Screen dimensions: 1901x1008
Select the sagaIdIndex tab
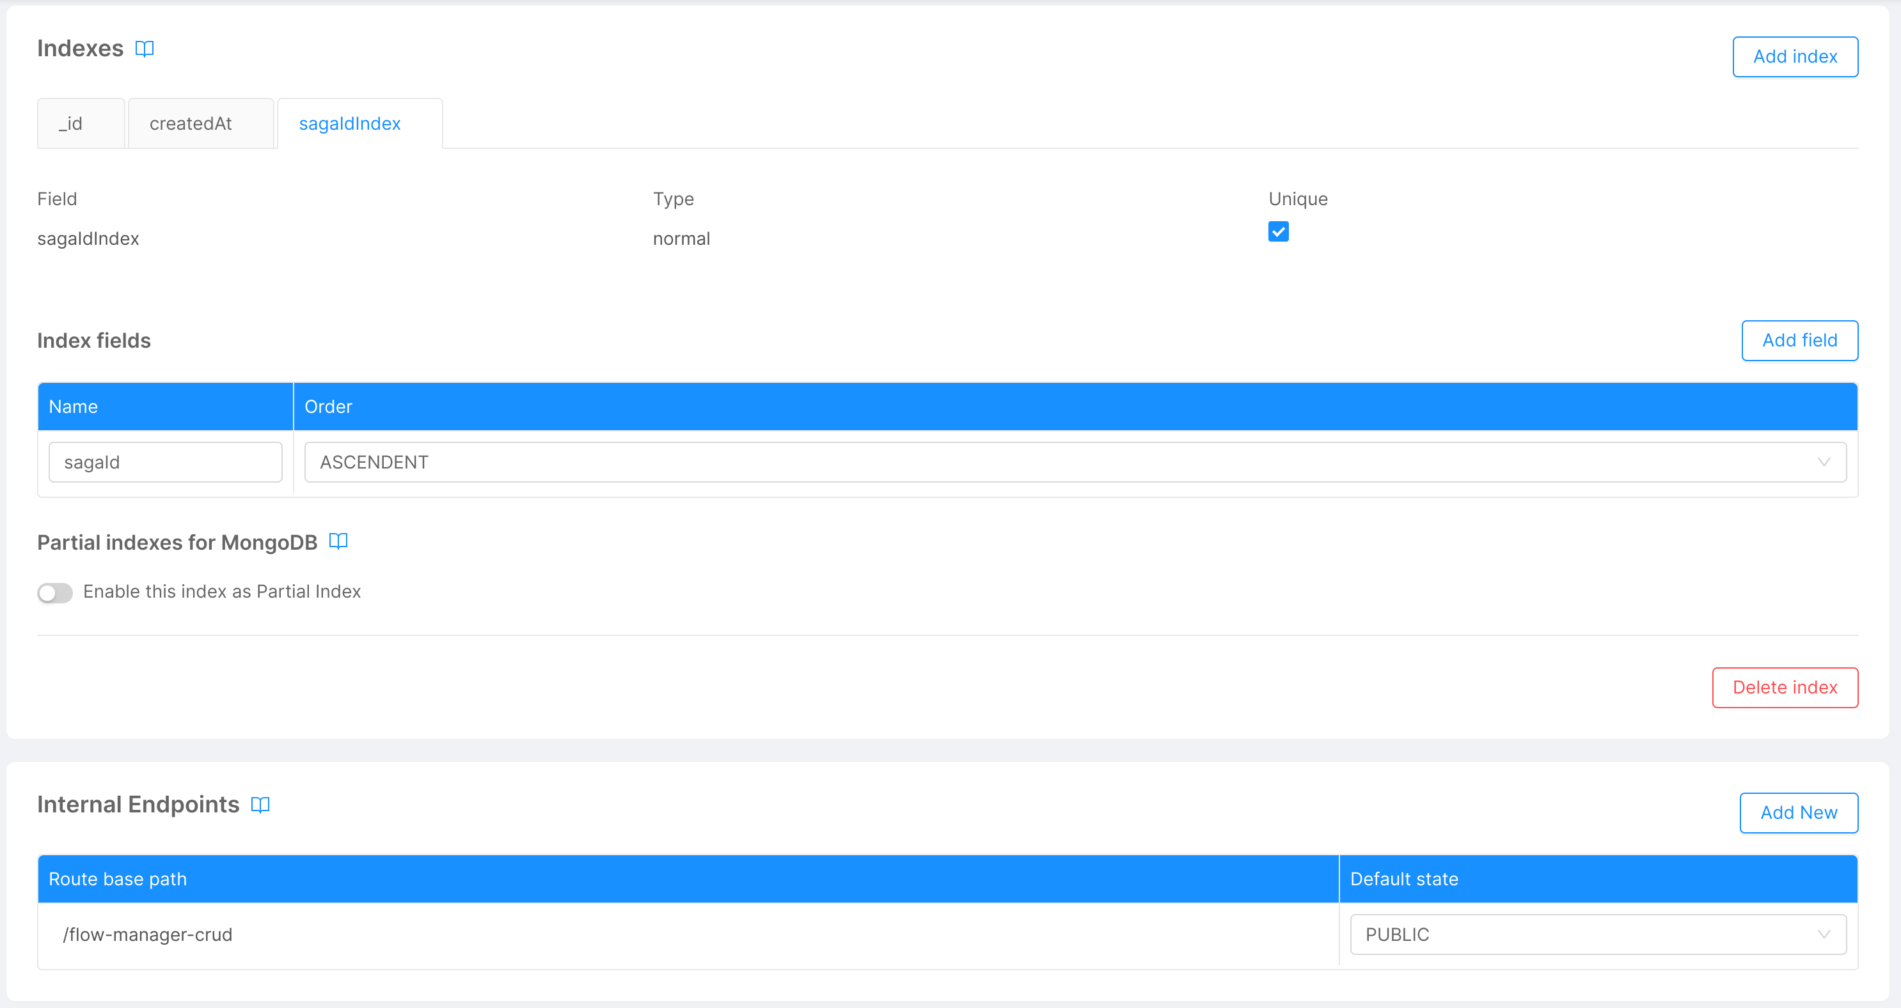(x=350, y=123)
